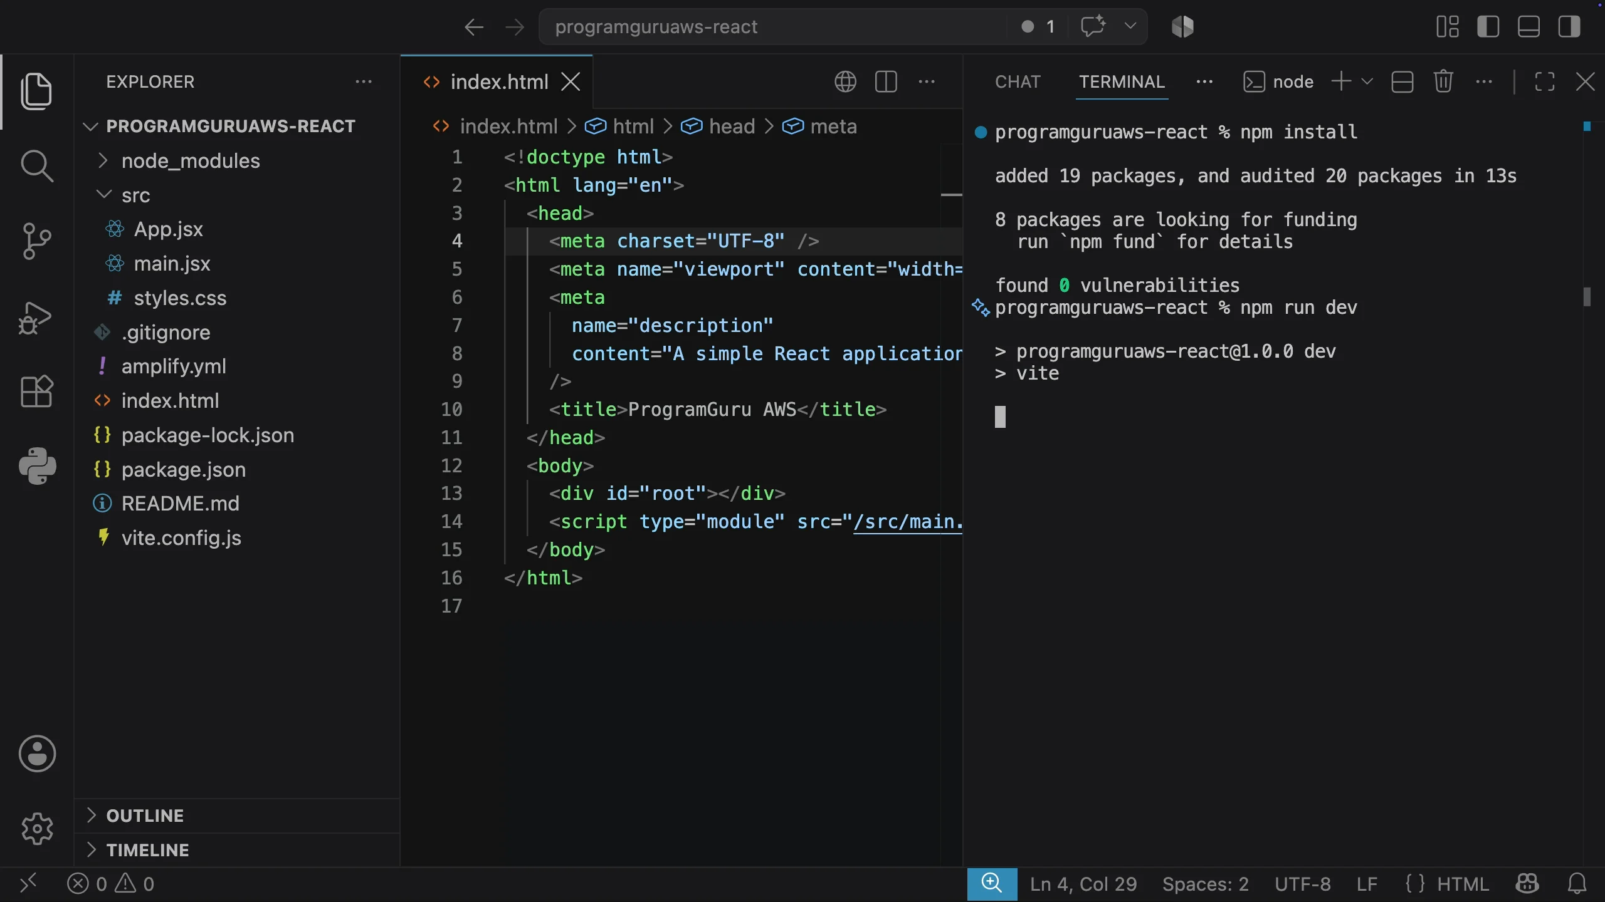
Task: Collapse the PROGRAMGURUAWS-REACT root folder
Action: [237, 126]
